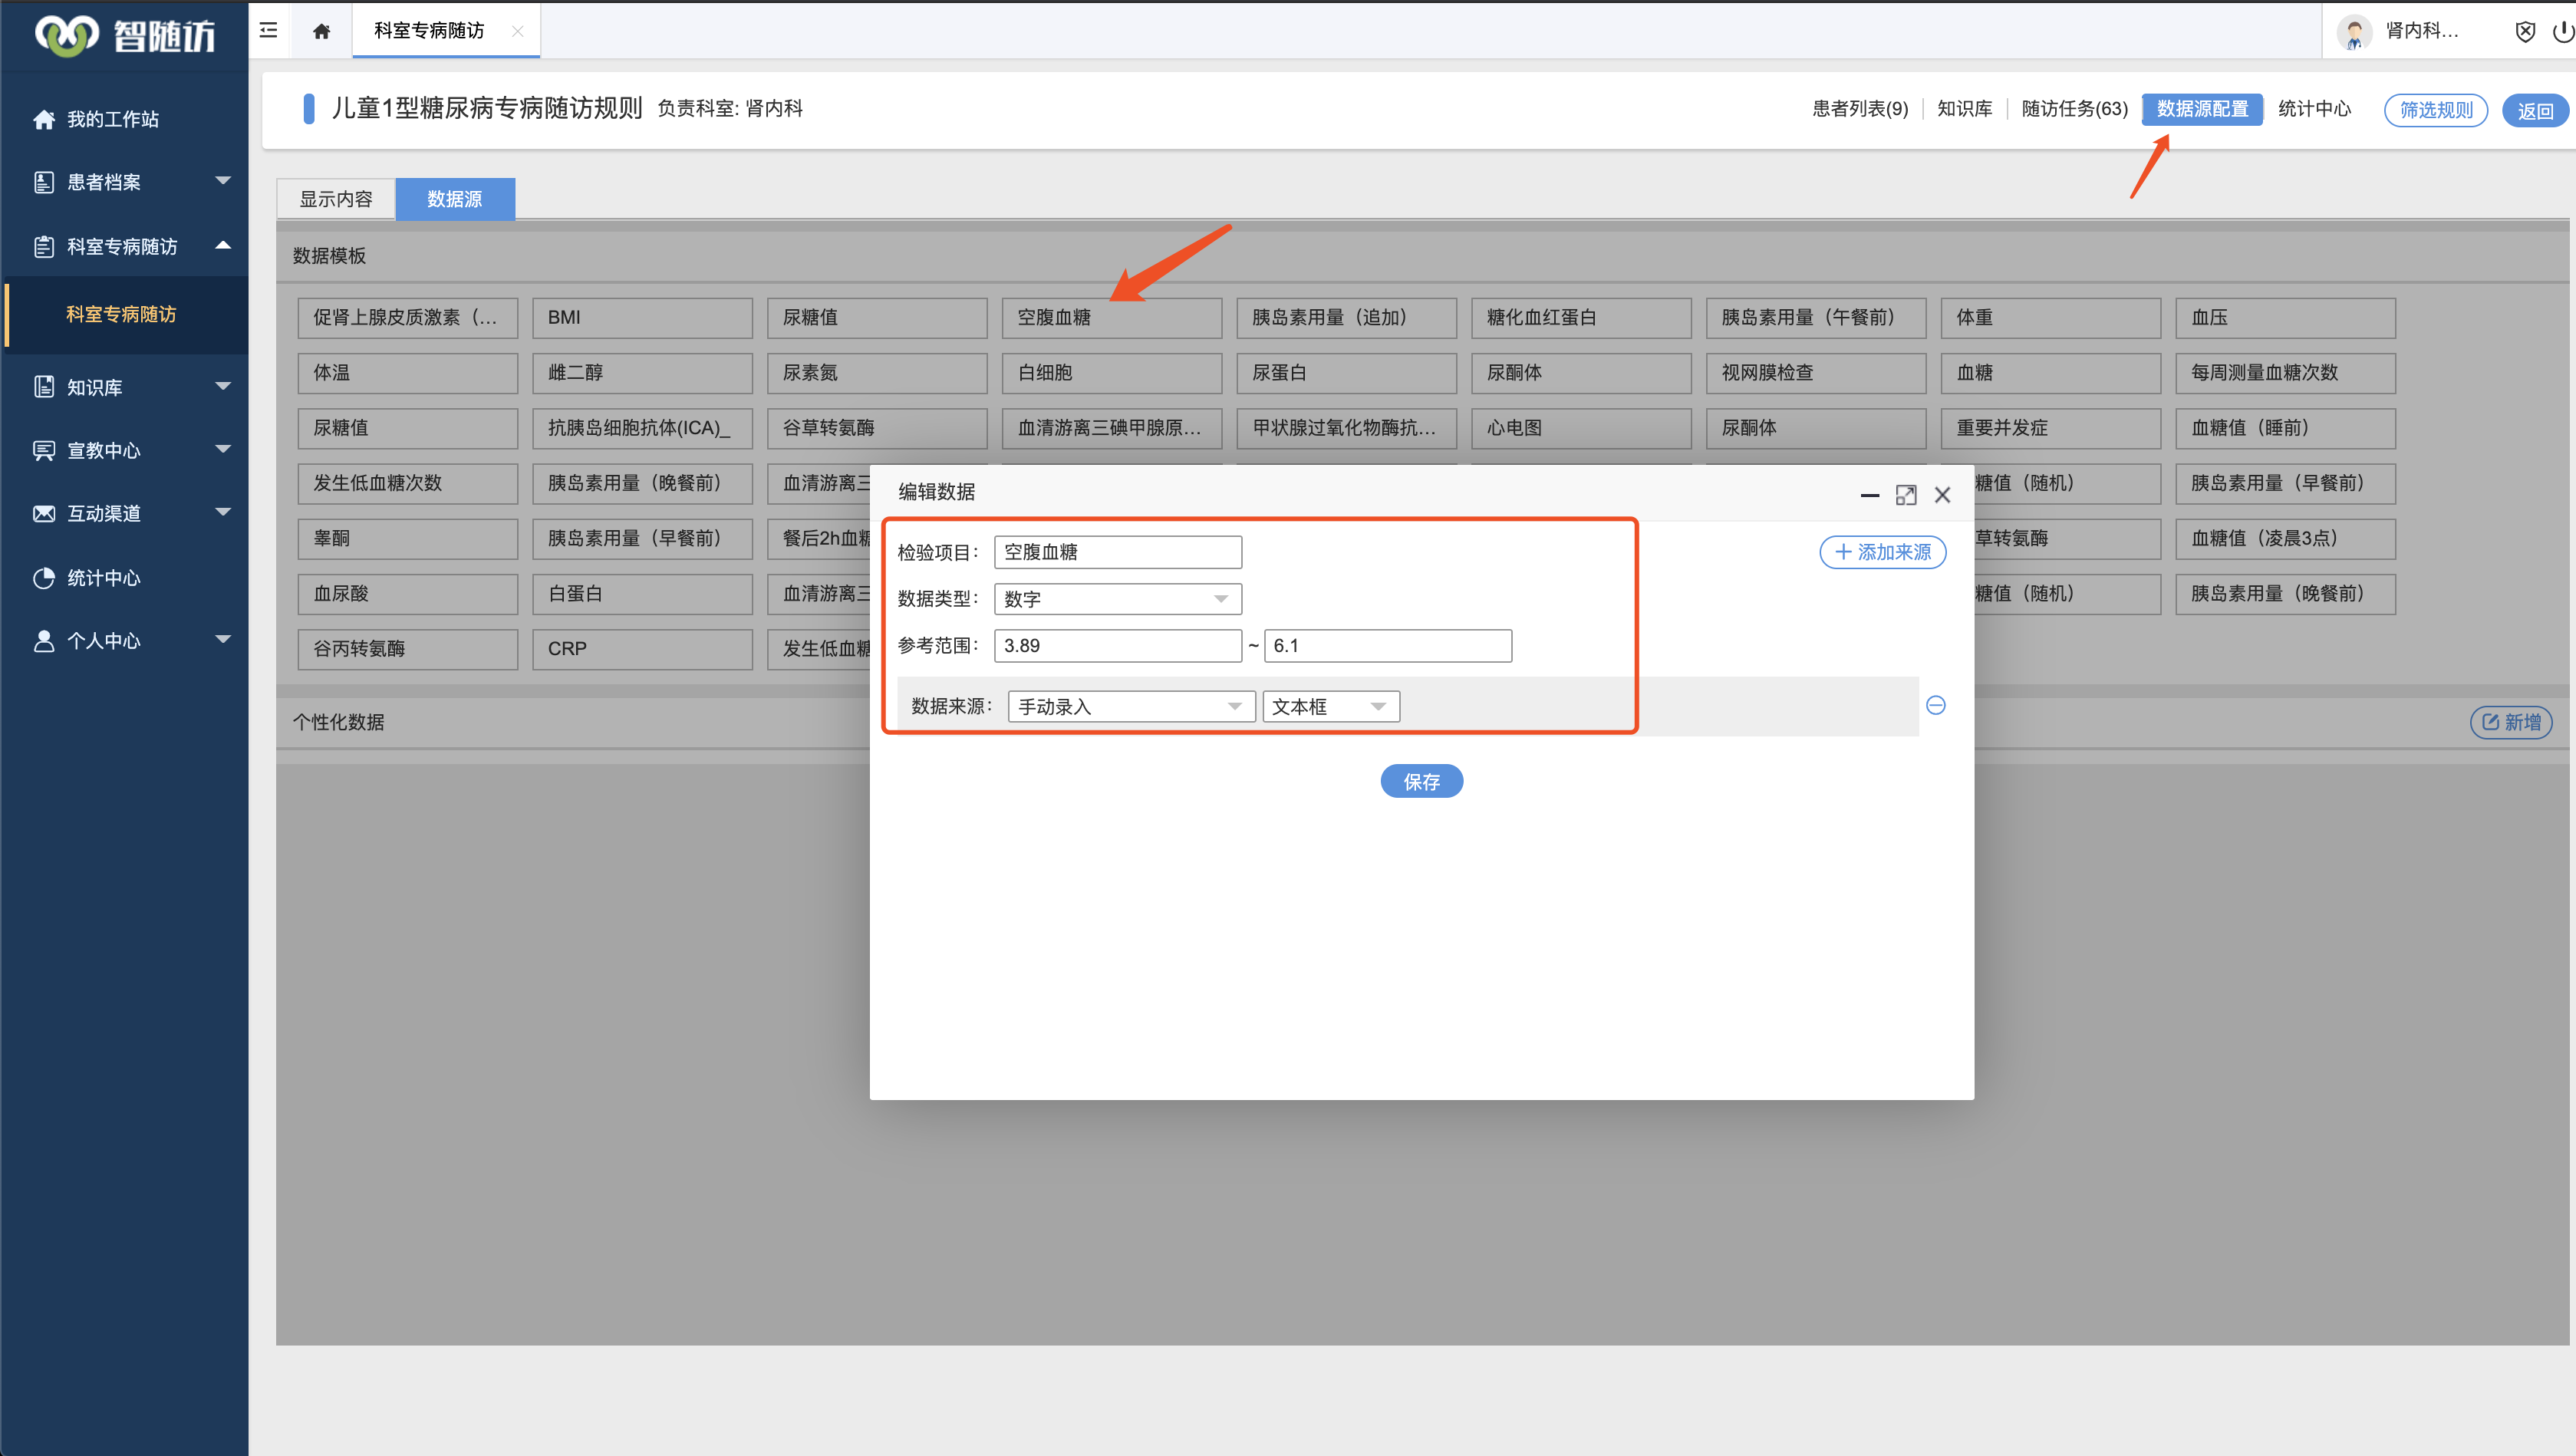Select the 心电图 data template

tap(1581, 427)
